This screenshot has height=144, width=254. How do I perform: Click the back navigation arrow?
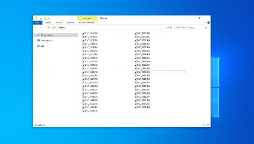(x=36, y=28)
